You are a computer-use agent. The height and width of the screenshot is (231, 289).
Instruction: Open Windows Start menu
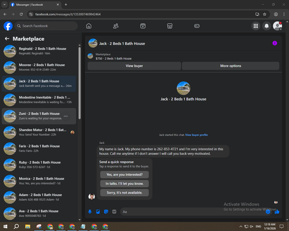pos(5,226)
